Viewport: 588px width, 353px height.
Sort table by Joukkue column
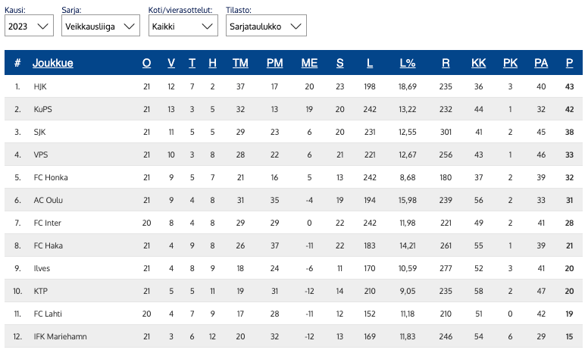pos(52,64)
